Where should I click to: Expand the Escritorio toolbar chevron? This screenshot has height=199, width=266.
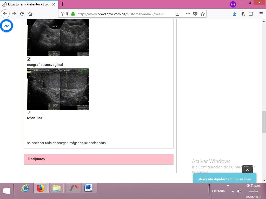click(x=228, y=186)
